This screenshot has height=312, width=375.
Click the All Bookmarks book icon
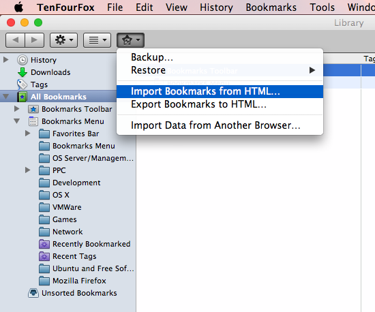(22, 97)
